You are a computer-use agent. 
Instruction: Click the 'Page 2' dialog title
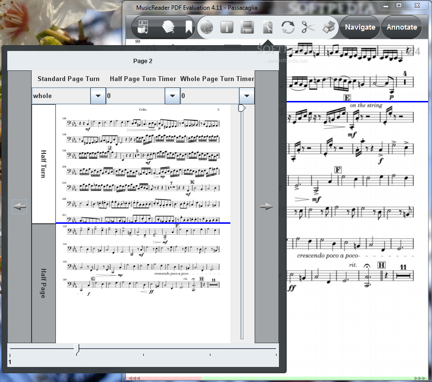click(143, 61)
